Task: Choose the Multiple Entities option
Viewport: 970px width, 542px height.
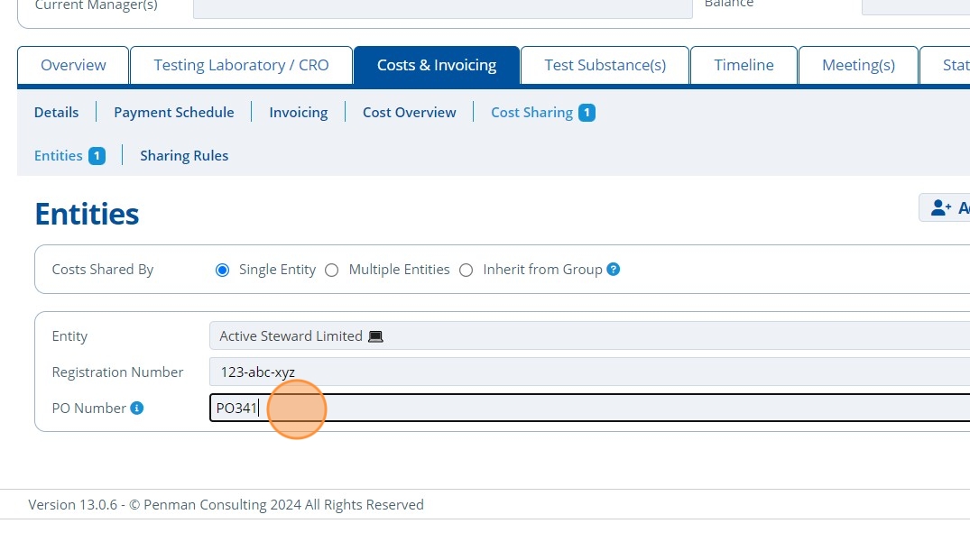Action: pos(331,271)
